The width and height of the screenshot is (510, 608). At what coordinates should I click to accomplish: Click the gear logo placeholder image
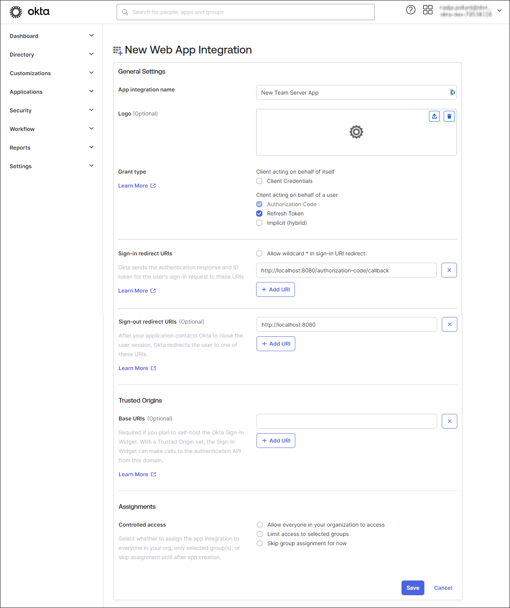coord(356,132)
